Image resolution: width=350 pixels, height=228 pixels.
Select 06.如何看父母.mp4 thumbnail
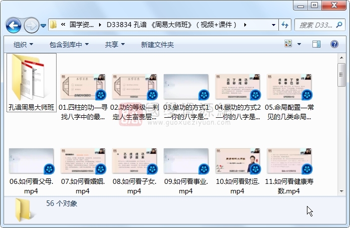31,161
